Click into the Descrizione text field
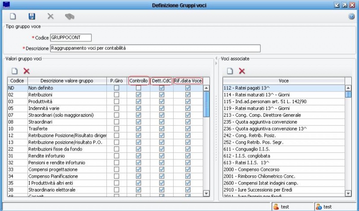Image resolution: width=359 pixels, height=211 pixels. [x=155, y=48]
